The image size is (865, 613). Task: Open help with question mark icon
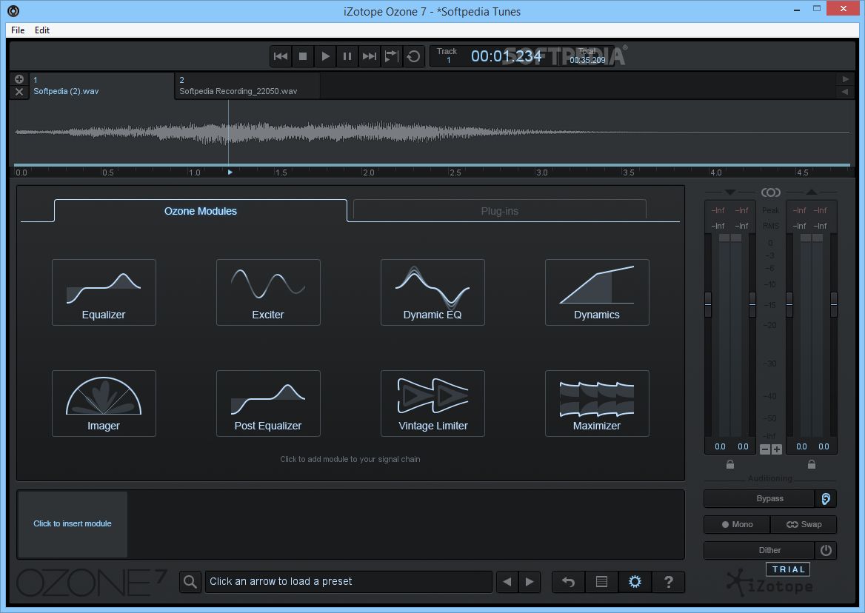point(669,582)
